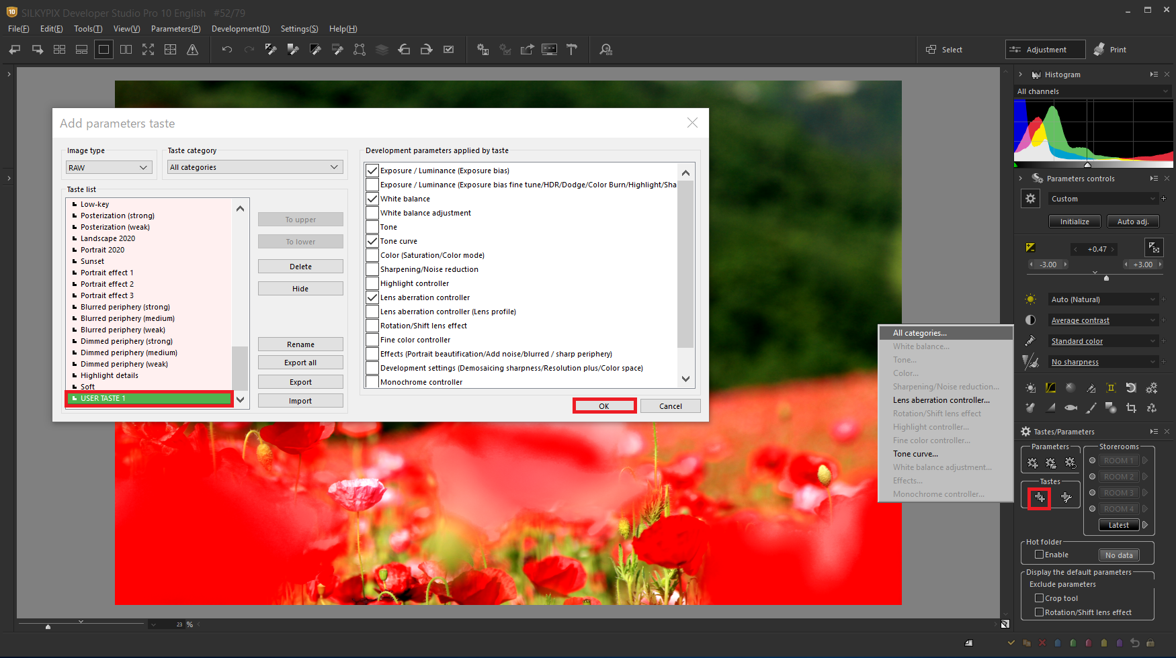Select Portrait effect 2 in taste list
This screenshot has width=1176, height=658.
click(x=149, y=284)
